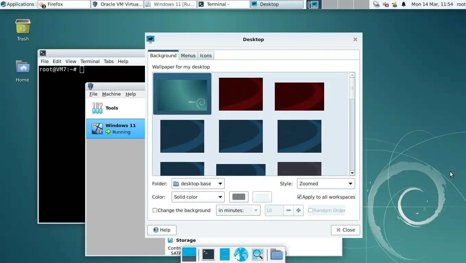The height and width of the screenshot is (263, 466).
Task: Click the muted volume tray icon
Action: point(386,4)
